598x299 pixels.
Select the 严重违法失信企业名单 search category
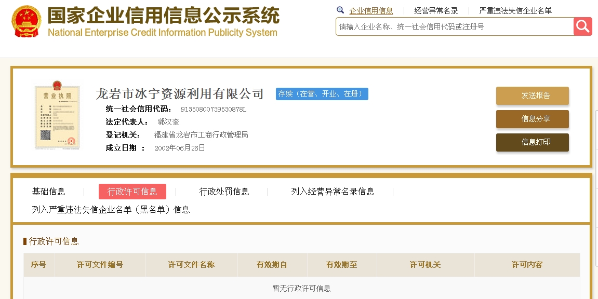515,11
